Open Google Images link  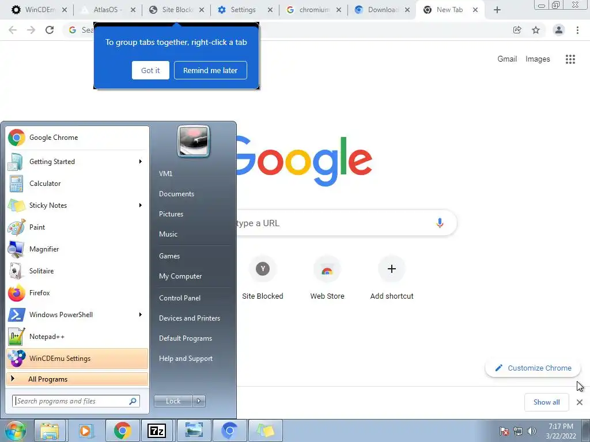click(x=538, y=59)
